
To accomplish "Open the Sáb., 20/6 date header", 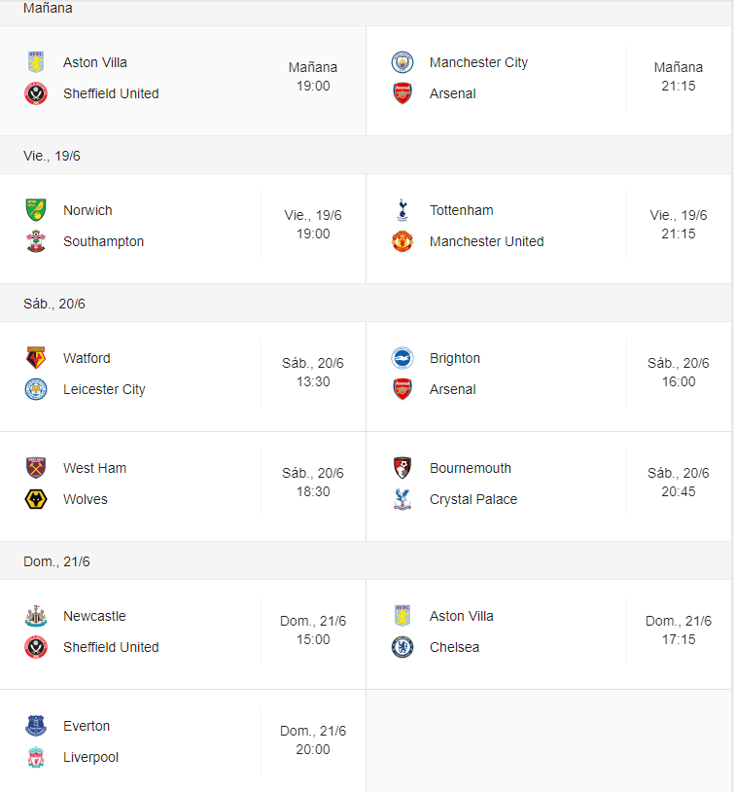I will tap(54, 304).
